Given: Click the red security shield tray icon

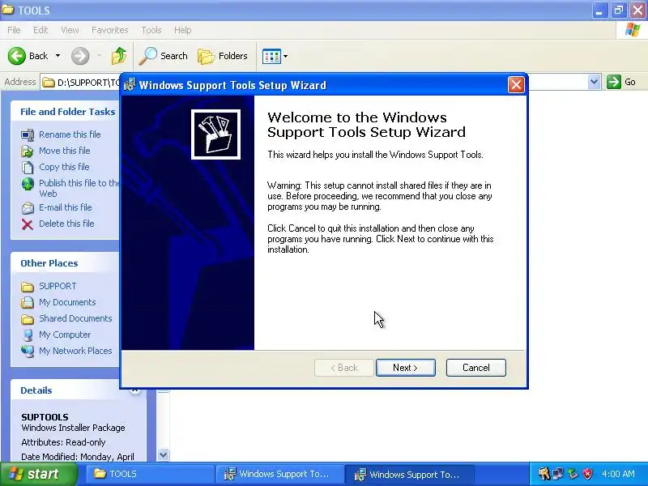Looking at the screenshot, I should click(x=587, y=474).
